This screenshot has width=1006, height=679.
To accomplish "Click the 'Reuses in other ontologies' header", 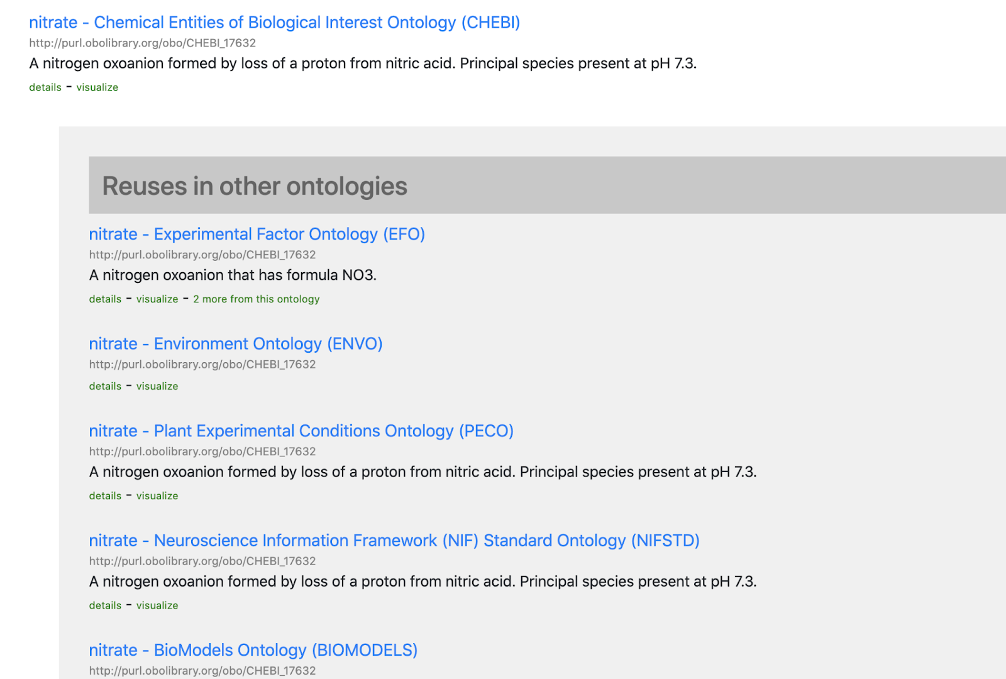I will pyautogui.click(x=255, y=186).
